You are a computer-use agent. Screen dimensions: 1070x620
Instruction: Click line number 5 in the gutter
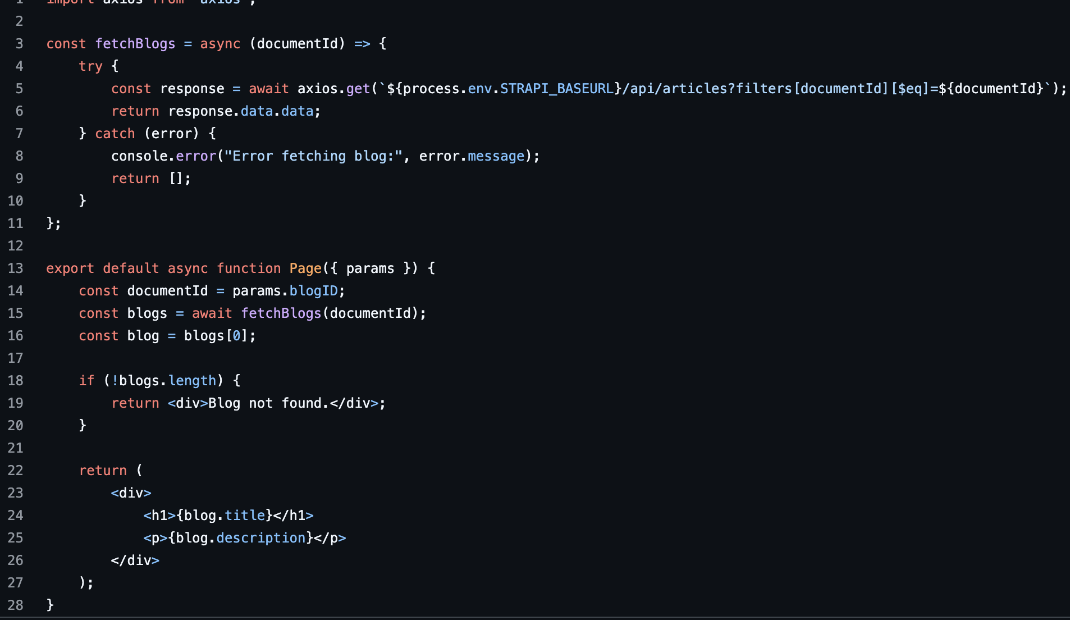click(x=19, y=89)
